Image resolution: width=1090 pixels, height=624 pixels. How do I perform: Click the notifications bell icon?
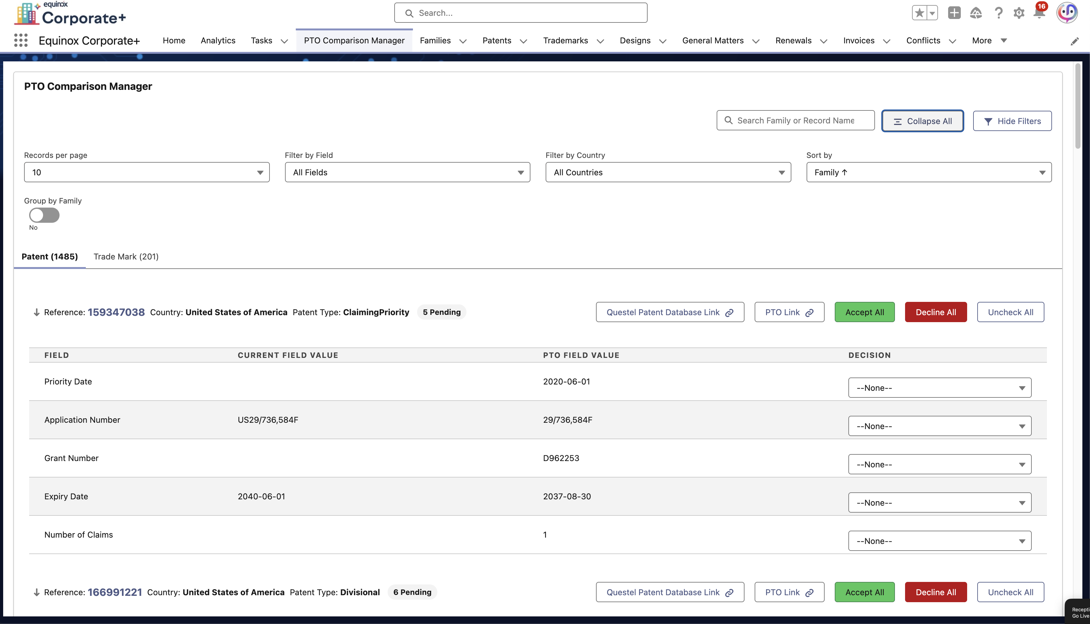pos(1039,13)
